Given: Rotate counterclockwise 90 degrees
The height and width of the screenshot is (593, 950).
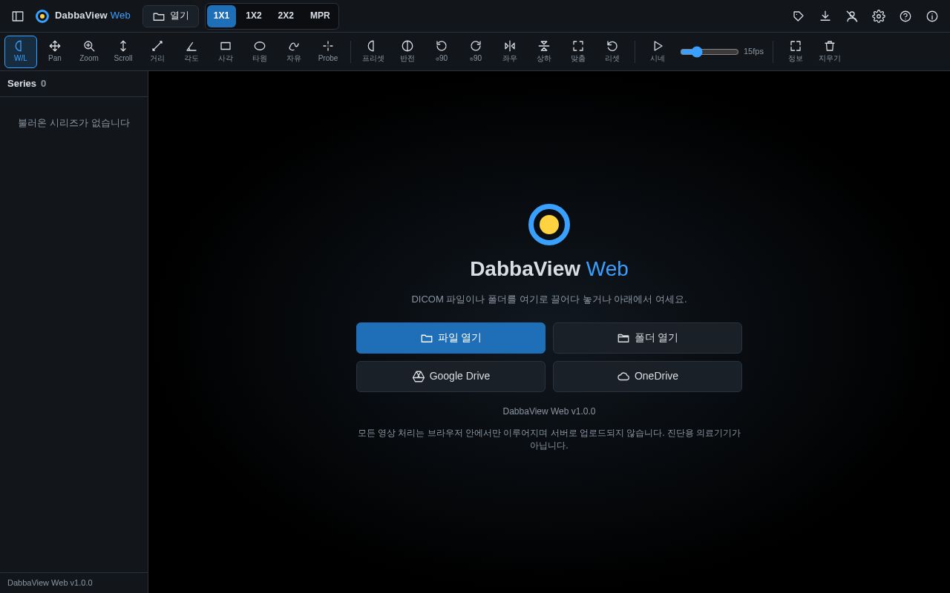Looking at the screenshot, I should 442,52.
